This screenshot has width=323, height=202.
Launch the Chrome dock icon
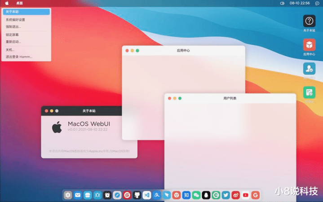[x=177, y=195]
